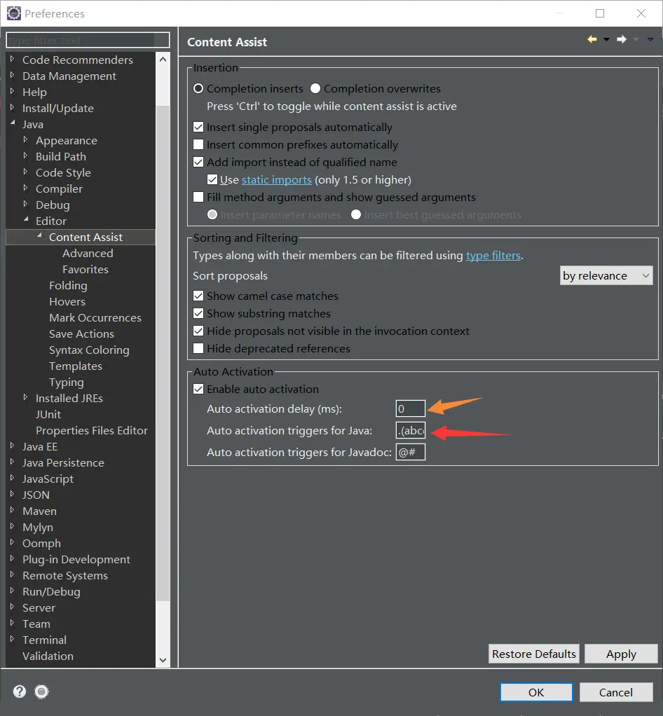Select Advanced under Content Assist
The image size is (663, 716).
[x=88, y=254]
